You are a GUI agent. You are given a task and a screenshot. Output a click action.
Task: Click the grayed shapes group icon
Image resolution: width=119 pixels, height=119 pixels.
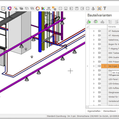coord(102,22)
